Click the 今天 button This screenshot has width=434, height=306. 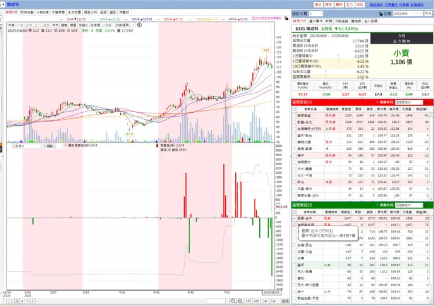click(428, 14)
